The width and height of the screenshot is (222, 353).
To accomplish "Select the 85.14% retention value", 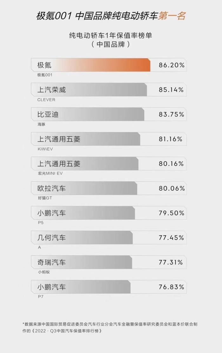I will (171, 90).
